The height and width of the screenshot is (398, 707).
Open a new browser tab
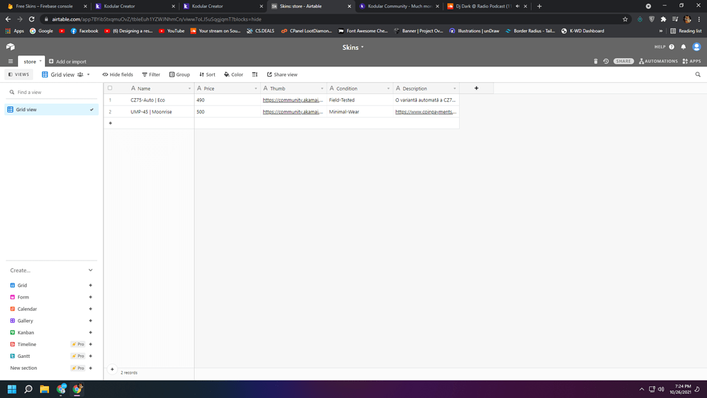coord(539,6)
